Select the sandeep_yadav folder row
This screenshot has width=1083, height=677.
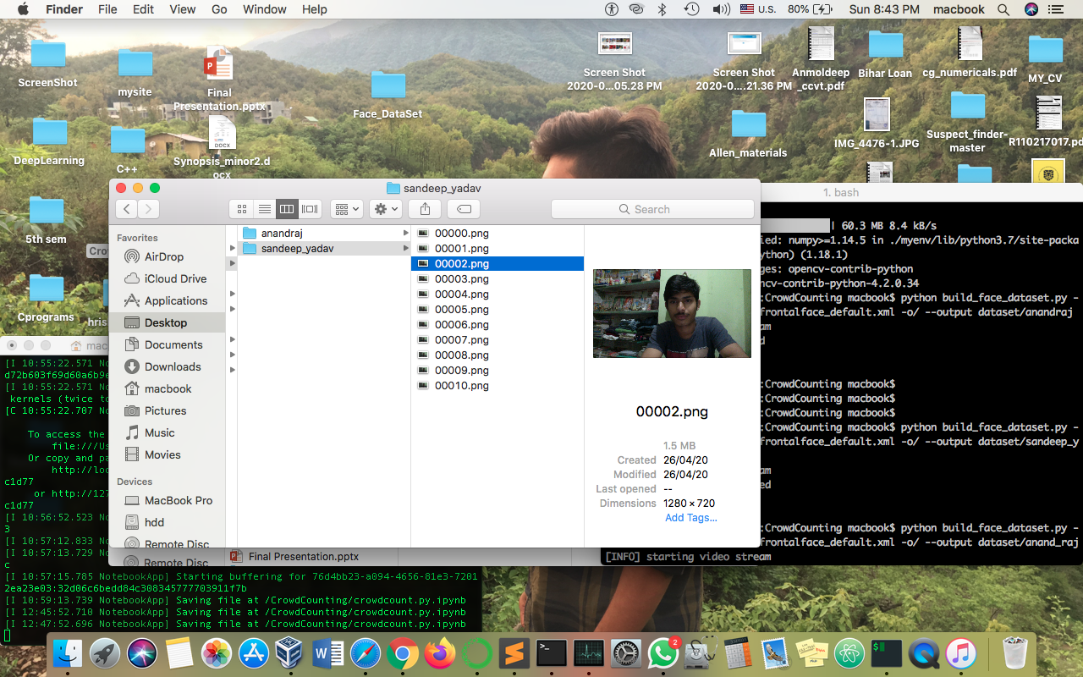[324, 248]
